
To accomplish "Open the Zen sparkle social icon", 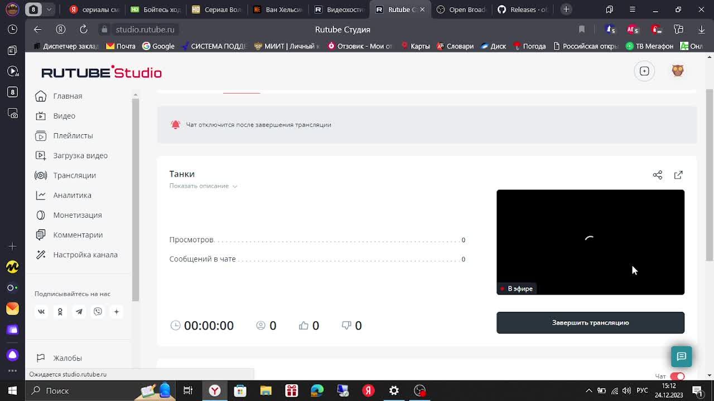I will click(x=117, y=312).
